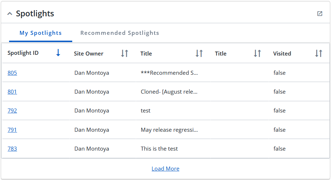The height and width of the screenshot is (180, 331).
Task: Open spotlight ID 805
Action: pyautogui.click(x=12, y=73)
